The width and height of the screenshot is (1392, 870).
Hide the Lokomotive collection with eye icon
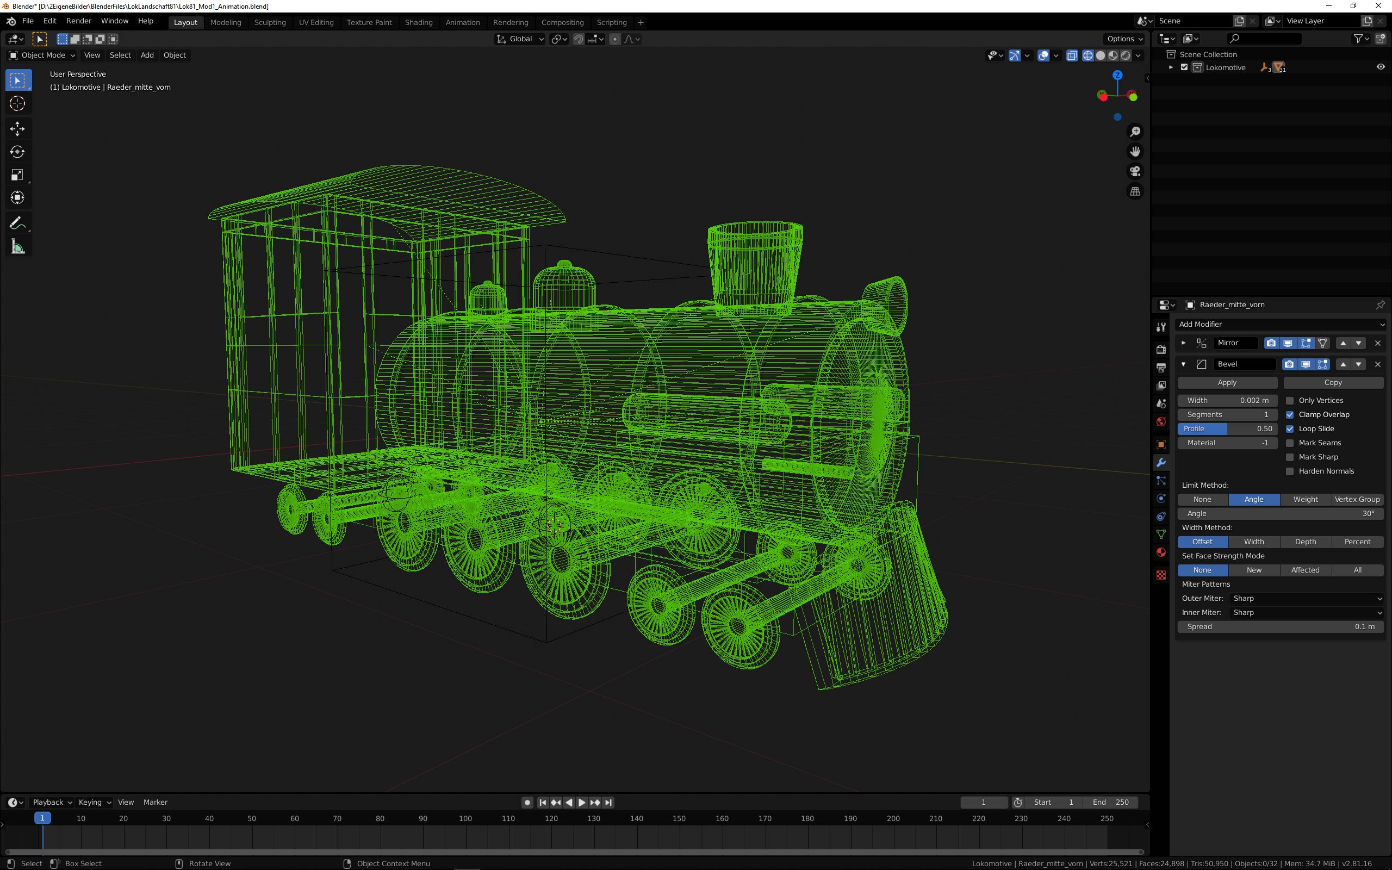coord(1381,67)
